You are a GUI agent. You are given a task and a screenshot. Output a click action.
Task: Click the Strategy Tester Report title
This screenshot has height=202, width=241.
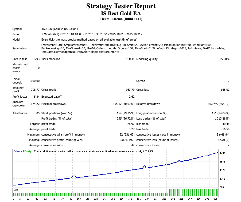(x=121, y=6)
